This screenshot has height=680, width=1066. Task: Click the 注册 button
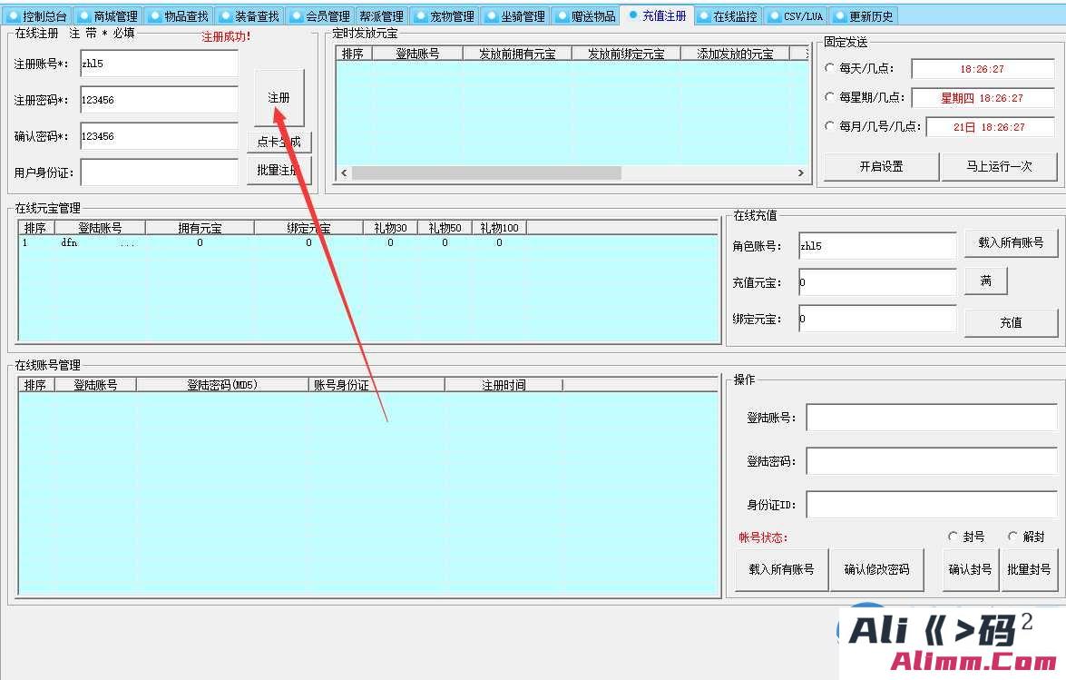tap(279, 98)
